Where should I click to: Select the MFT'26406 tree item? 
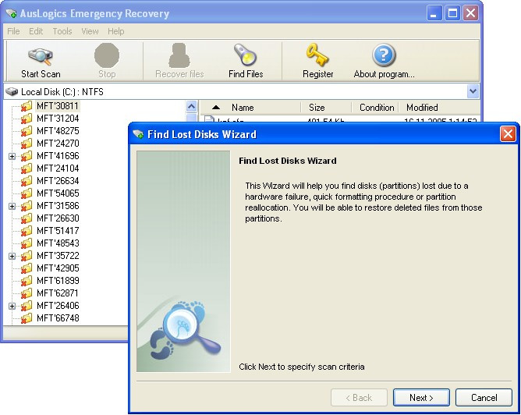pyautogui.click(x=58, y=306)
